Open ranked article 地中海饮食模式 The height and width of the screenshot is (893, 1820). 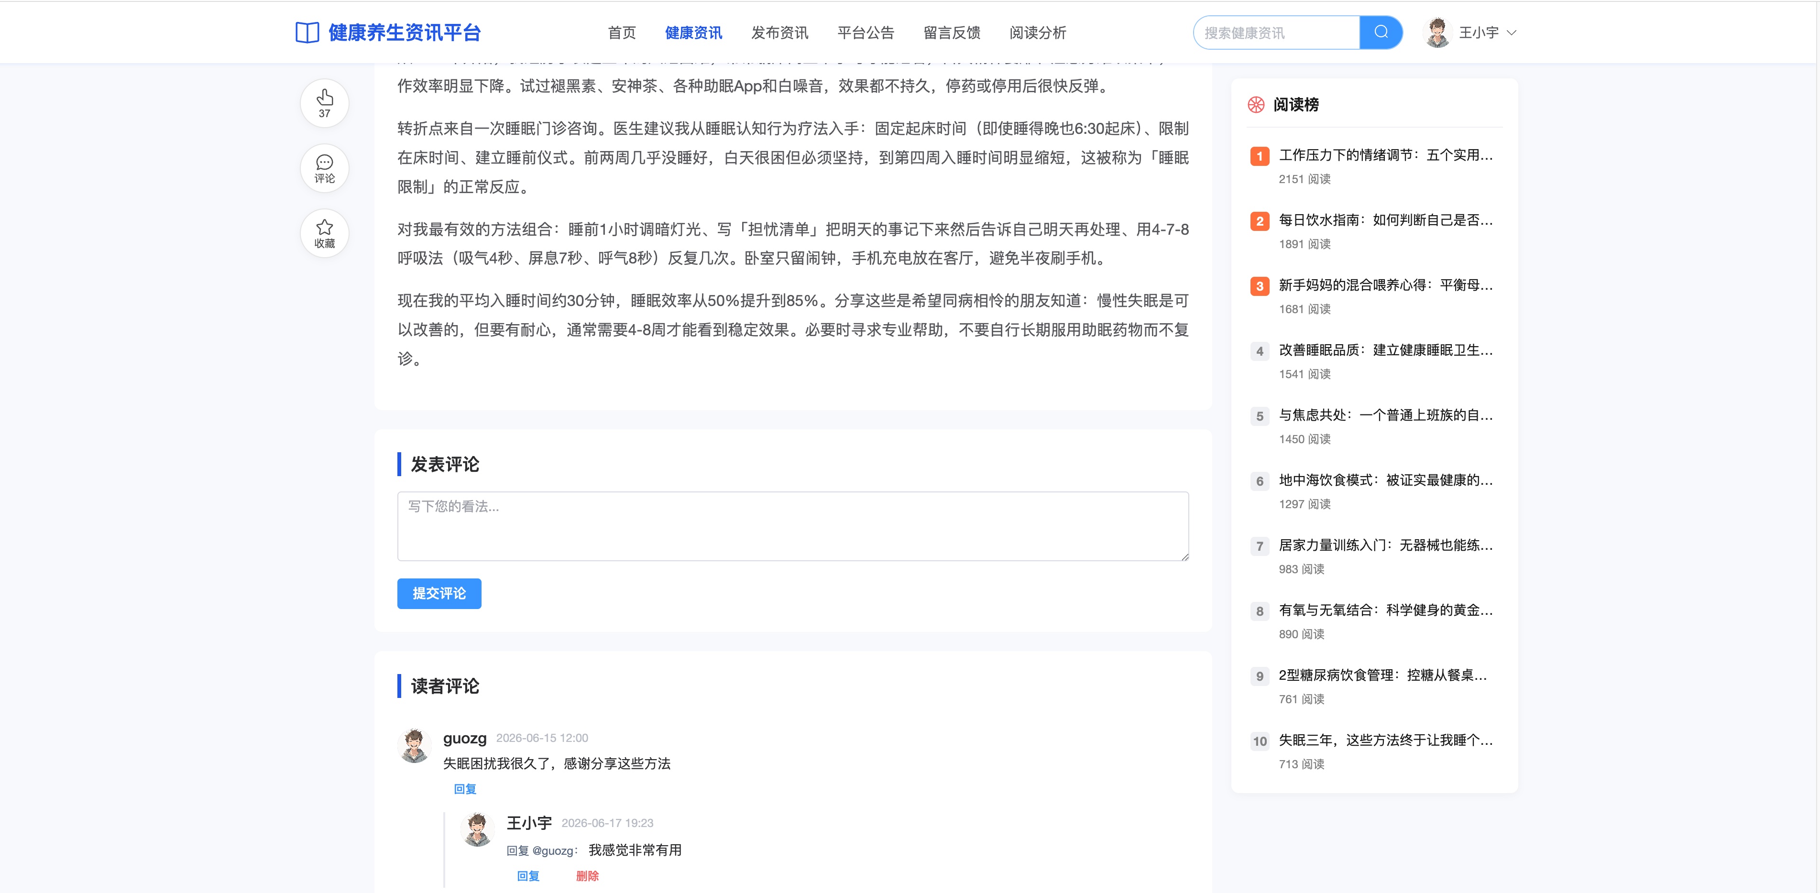coord(1385,480)
